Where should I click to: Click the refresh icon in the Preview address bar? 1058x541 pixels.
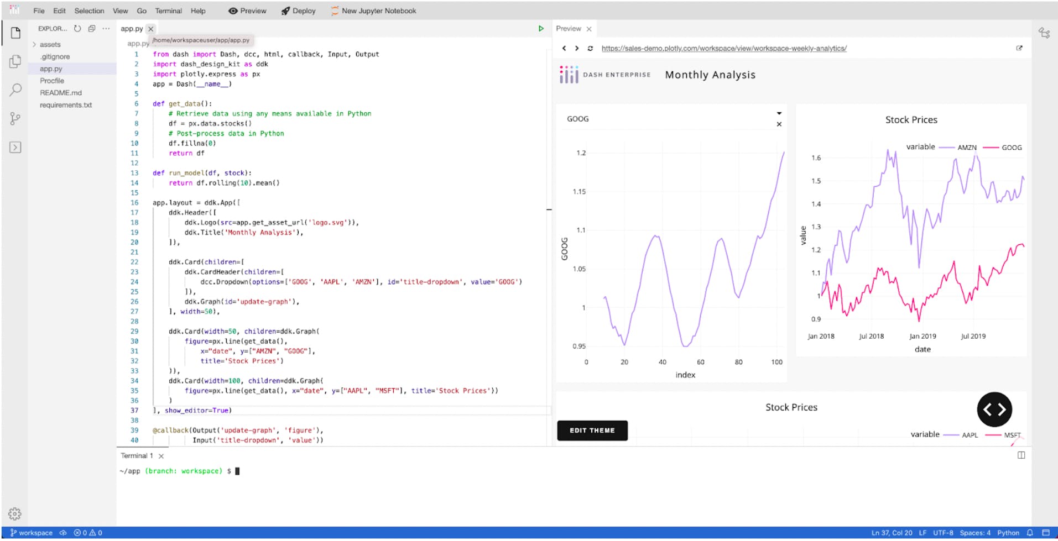click(591, 48)
